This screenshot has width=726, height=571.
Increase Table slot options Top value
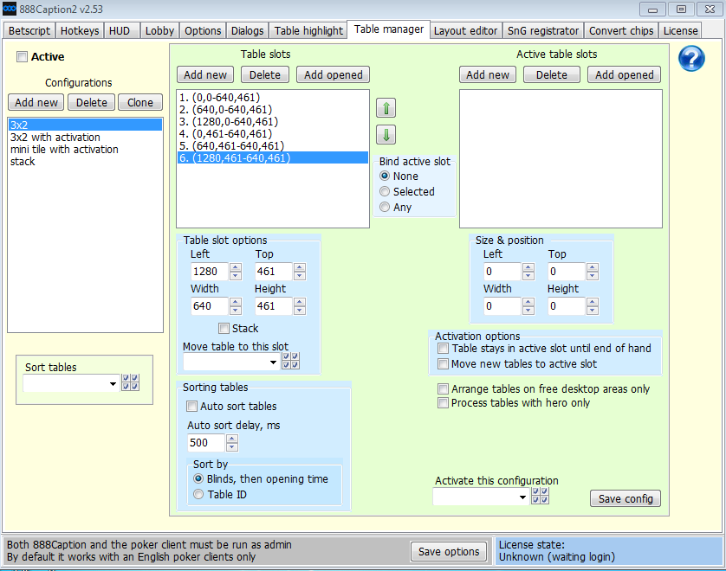pos(300,267)
